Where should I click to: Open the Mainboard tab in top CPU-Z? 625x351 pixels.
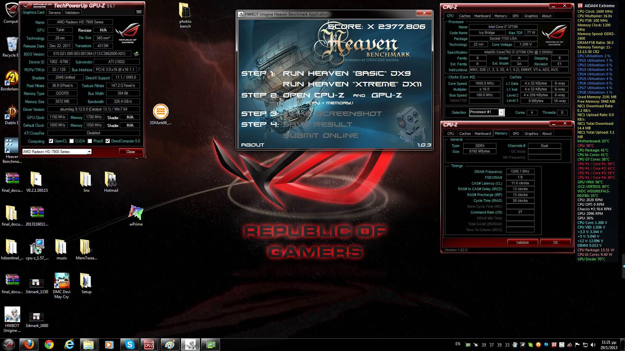482,16
